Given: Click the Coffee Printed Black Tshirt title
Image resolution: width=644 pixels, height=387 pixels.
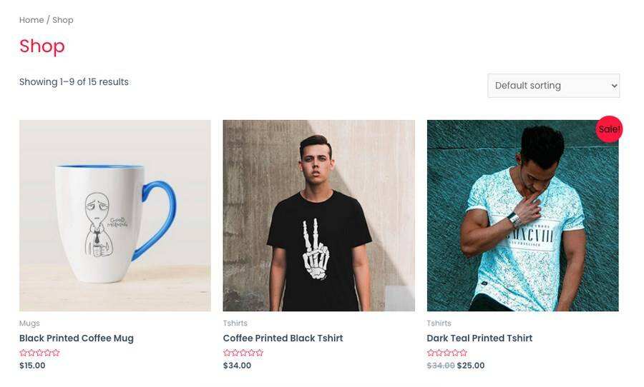Looking at the screenshot, I should [x=283, y=338].
